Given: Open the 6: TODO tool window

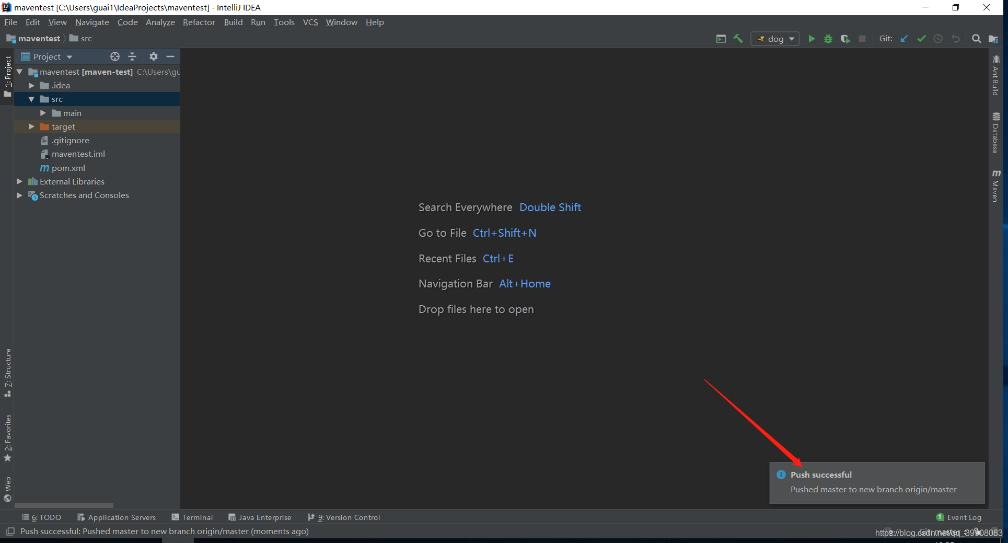Looking at the screenshot, I should coord(41,517).
